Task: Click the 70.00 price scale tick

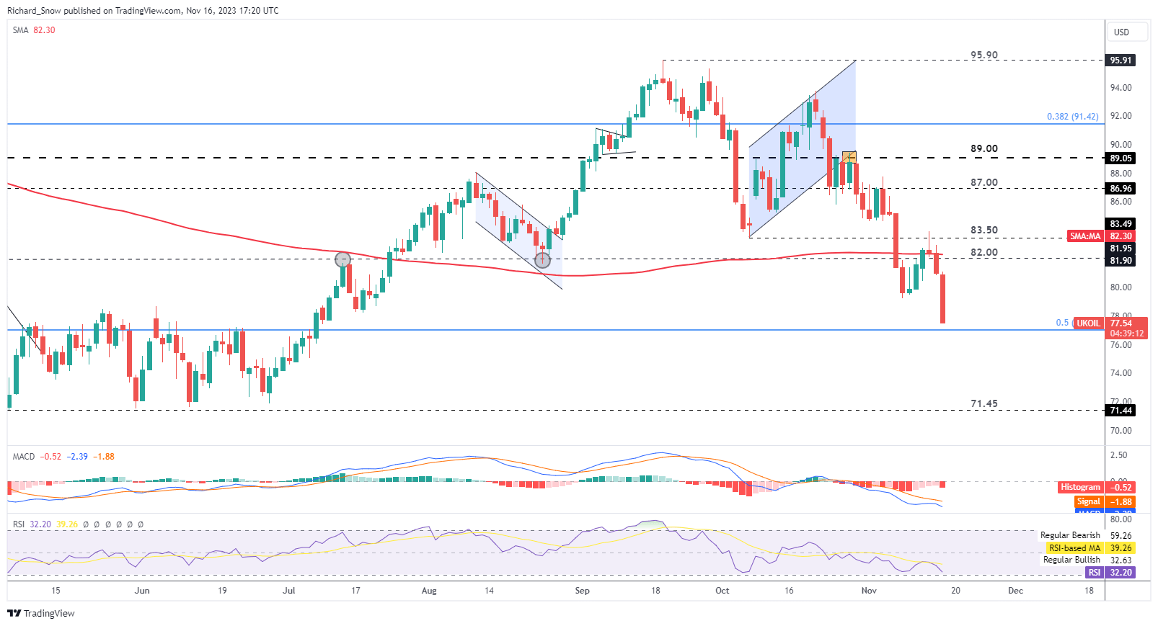Action: (1121, 431)
